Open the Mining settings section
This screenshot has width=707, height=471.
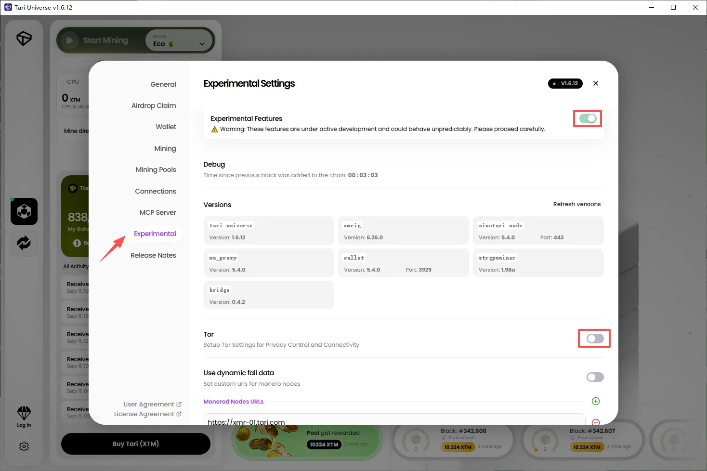[x=165, y=148]
